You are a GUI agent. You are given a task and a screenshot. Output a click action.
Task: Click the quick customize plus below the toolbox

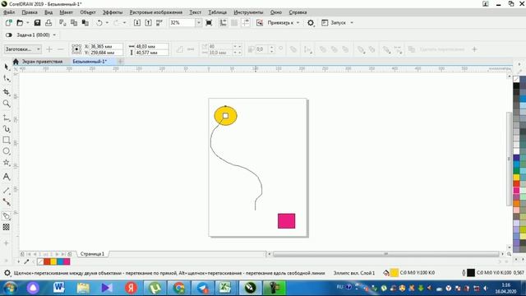click(x=7, y=243)
